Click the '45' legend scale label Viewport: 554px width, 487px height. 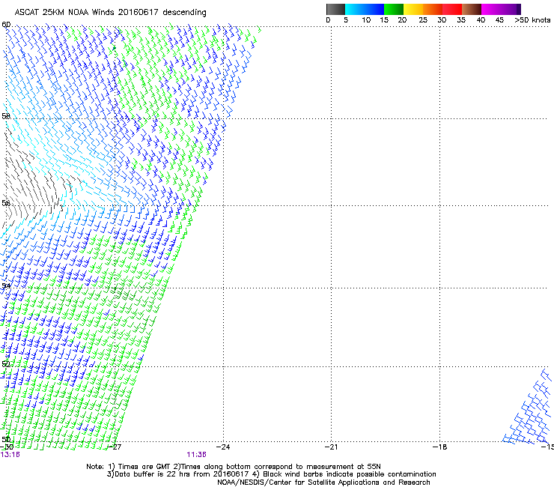499,20
